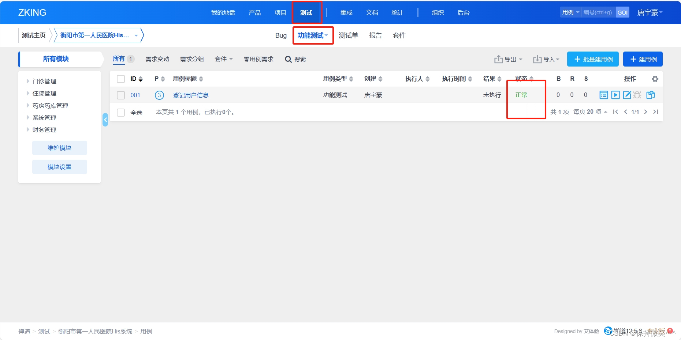
Task: Open the 用例 search type dropdown
Action: pyautogui.click(x=570, y=12)
